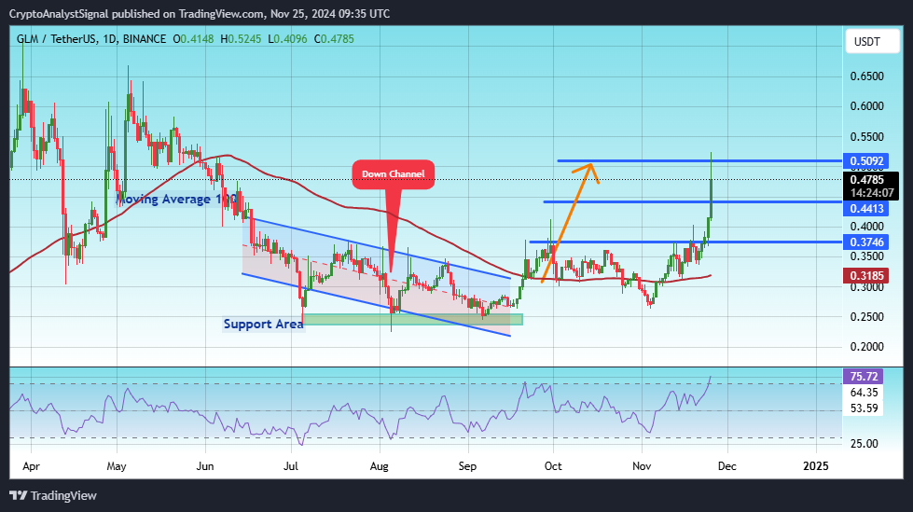Click the high value H0.5245 in header
This screenshot has width=913, height=512.
pyautogui.click(x=241, y=39)
